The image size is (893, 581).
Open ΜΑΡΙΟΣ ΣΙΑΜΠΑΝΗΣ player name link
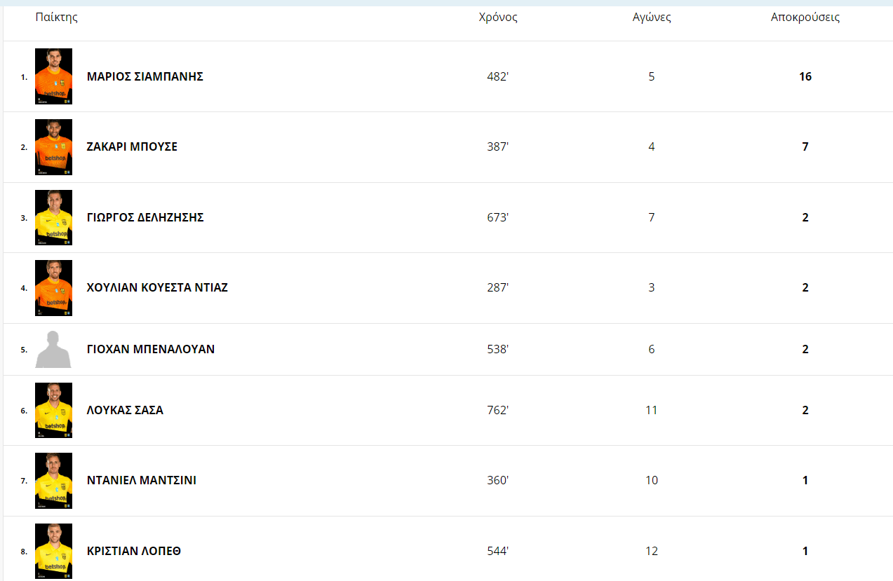[145, 76]
